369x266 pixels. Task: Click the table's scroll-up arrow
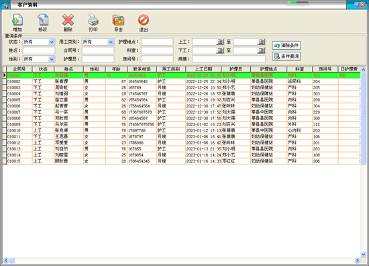pos(364,69)
